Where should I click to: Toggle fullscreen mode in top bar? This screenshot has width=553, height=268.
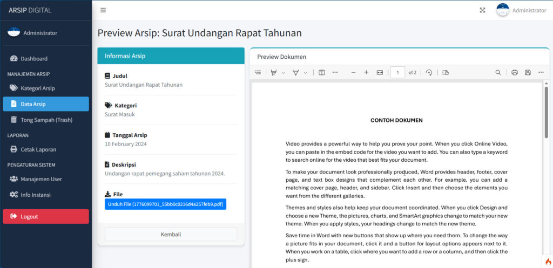pyautogui.click(x=482, y=10)
